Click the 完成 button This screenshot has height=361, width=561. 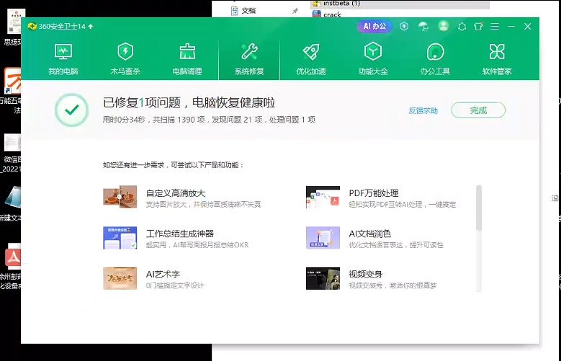478,110
